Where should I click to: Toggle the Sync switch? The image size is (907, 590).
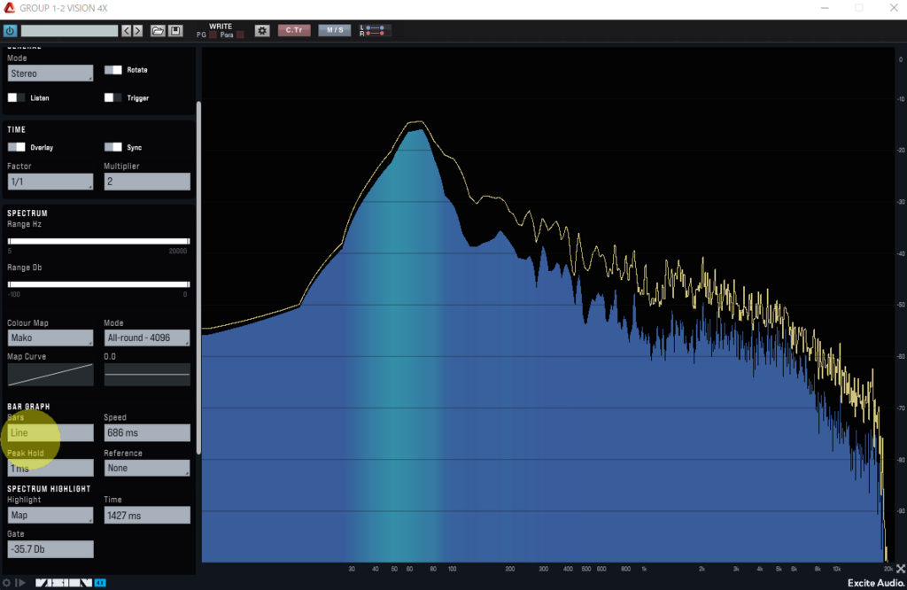pyautogui.click(x=112, y=147)
